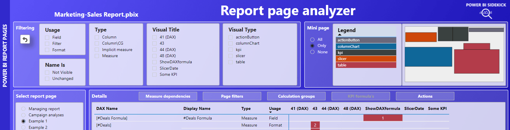This screenshot has width=510, height=130.
Task: Switch to the Page filters tab
Action: (232, 96)
